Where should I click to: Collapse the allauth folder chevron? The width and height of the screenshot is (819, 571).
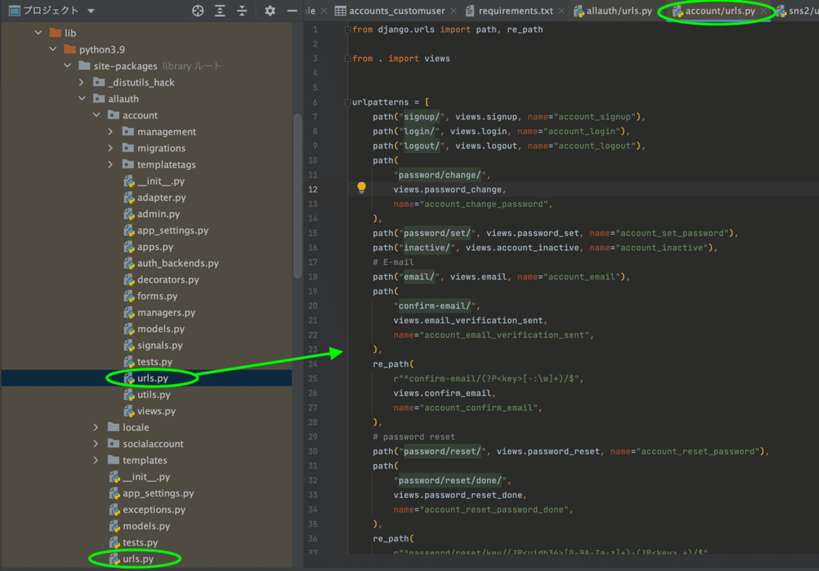tap(82, 98)
